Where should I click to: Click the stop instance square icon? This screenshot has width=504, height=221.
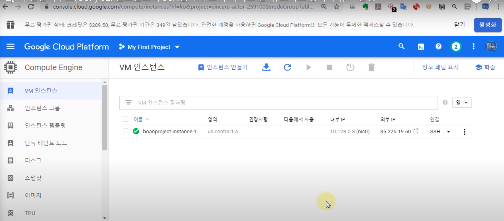click(x=329, y=67)
